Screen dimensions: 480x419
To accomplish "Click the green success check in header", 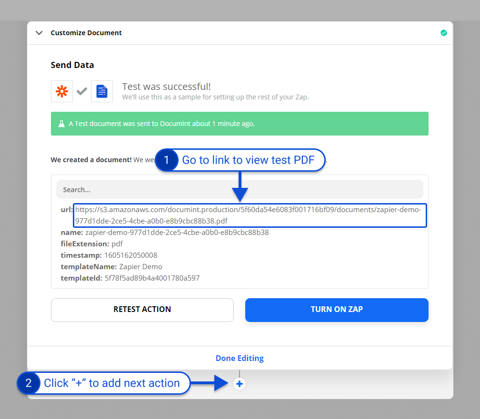I will 443,33.
